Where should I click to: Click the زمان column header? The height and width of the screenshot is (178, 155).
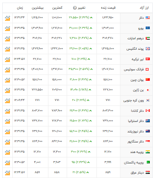(20, 8)
